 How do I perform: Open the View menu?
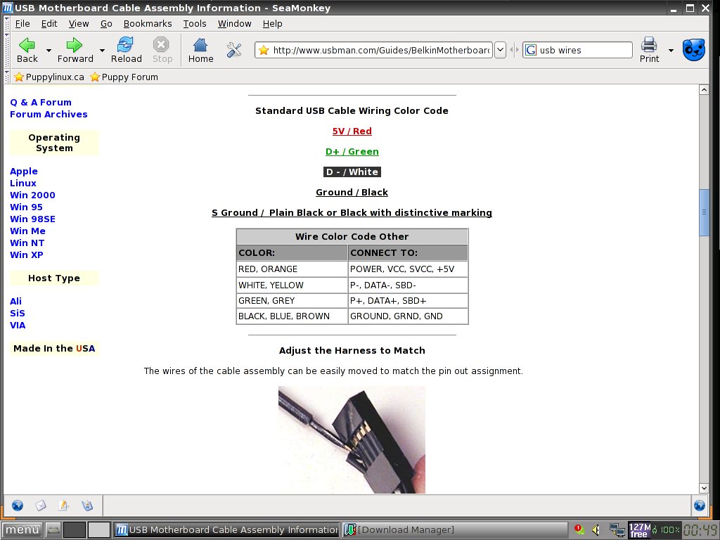click(x=79, y=23)
